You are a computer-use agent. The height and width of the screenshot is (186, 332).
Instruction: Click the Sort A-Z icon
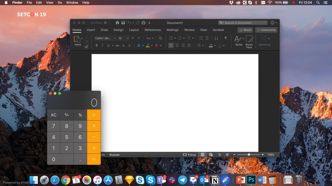point(216,38)
